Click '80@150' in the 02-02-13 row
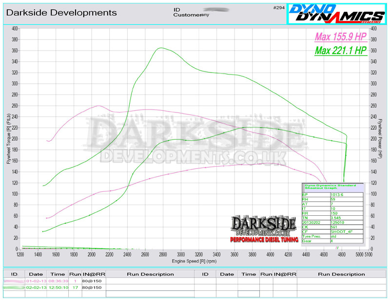 pos(92,287)
